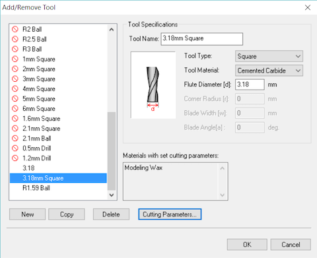Screen dimensions: 317x258
Task: Click the red icon beside 2.1mm Ball
Action: [x=15, y=138]
